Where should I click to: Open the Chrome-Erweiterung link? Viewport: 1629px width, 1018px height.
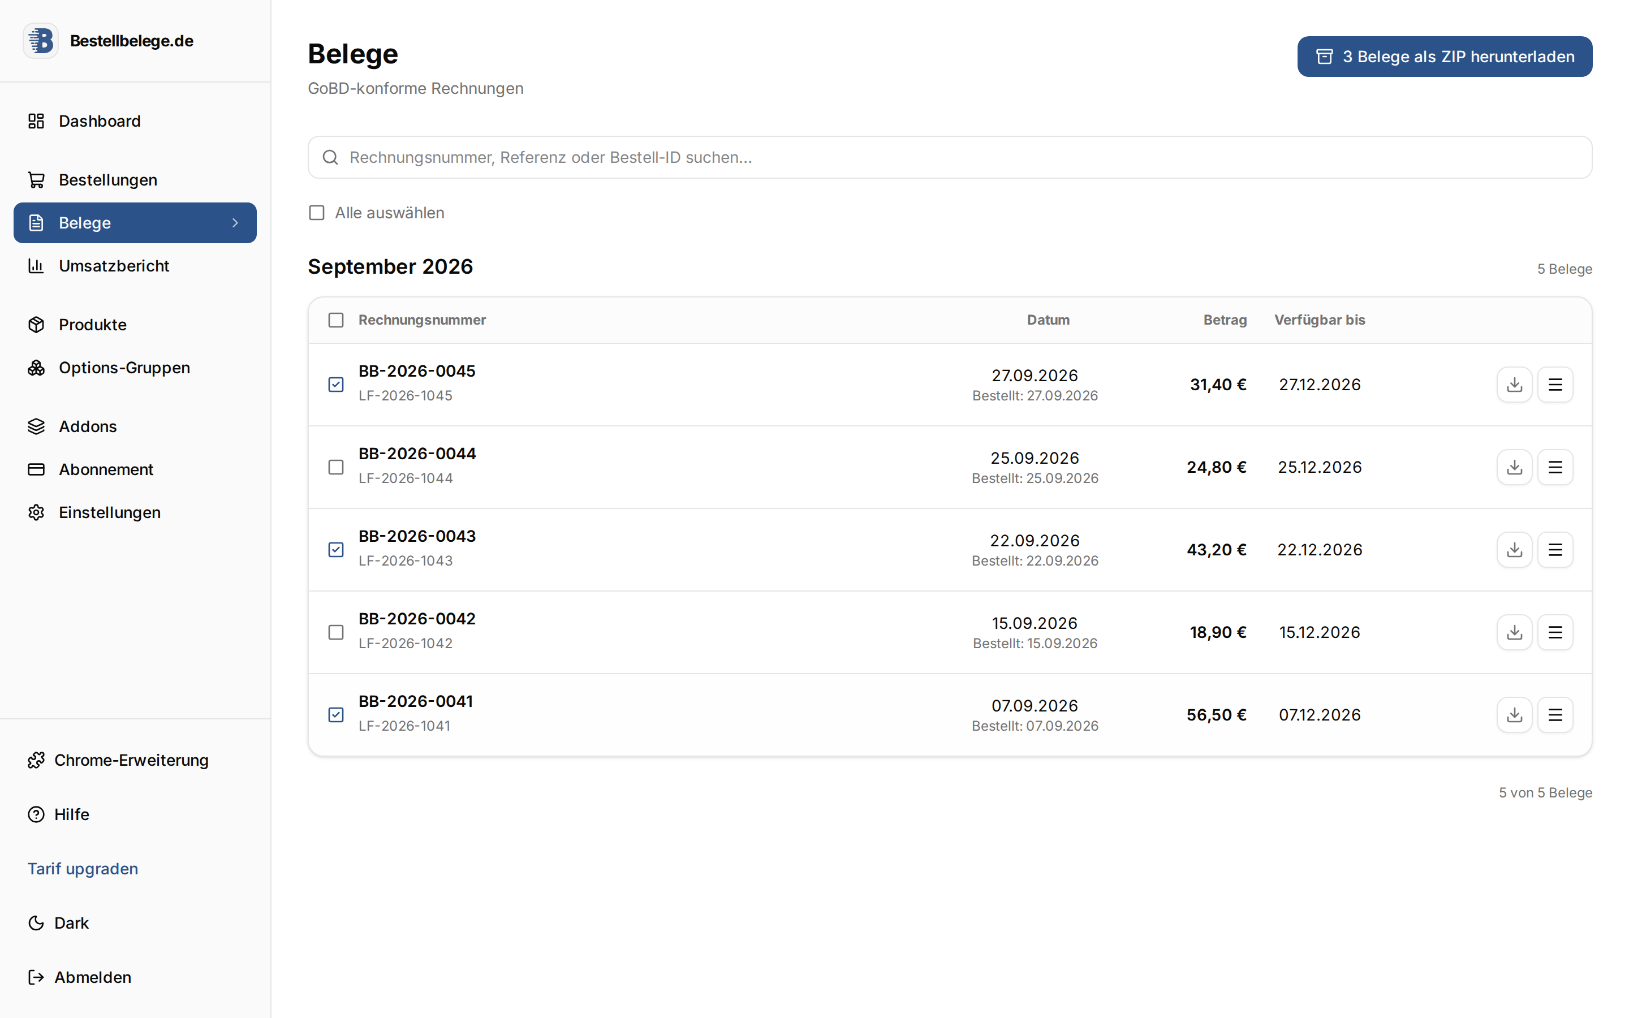(118, 760)
